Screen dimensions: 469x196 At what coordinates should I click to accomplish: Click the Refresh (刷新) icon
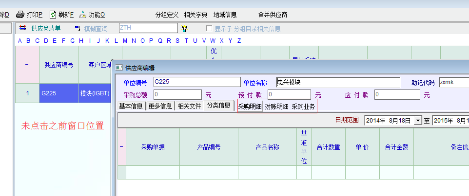pos(53,15)
